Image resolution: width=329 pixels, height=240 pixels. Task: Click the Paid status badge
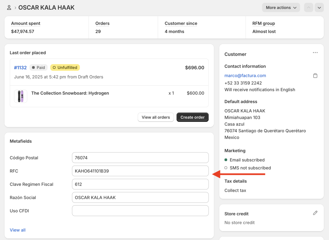tap(39, 68)
